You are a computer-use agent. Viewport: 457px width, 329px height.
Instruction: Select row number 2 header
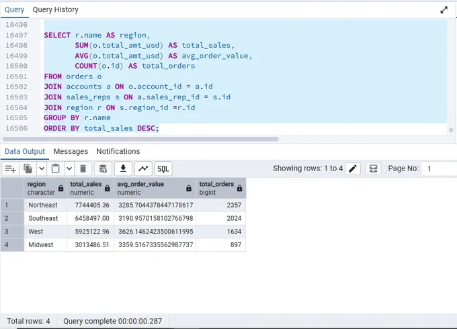[12, 218]
